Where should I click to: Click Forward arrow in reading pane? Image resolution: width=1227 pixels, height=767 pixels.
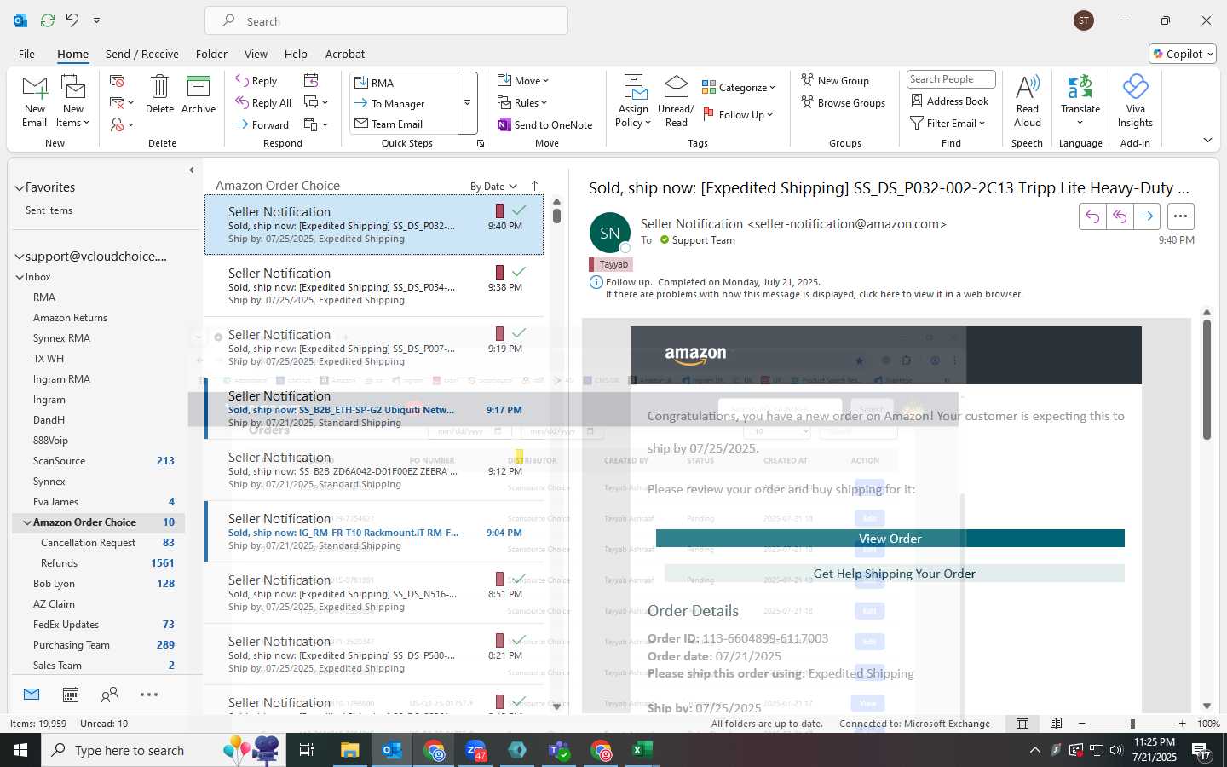click(1147, 216)
